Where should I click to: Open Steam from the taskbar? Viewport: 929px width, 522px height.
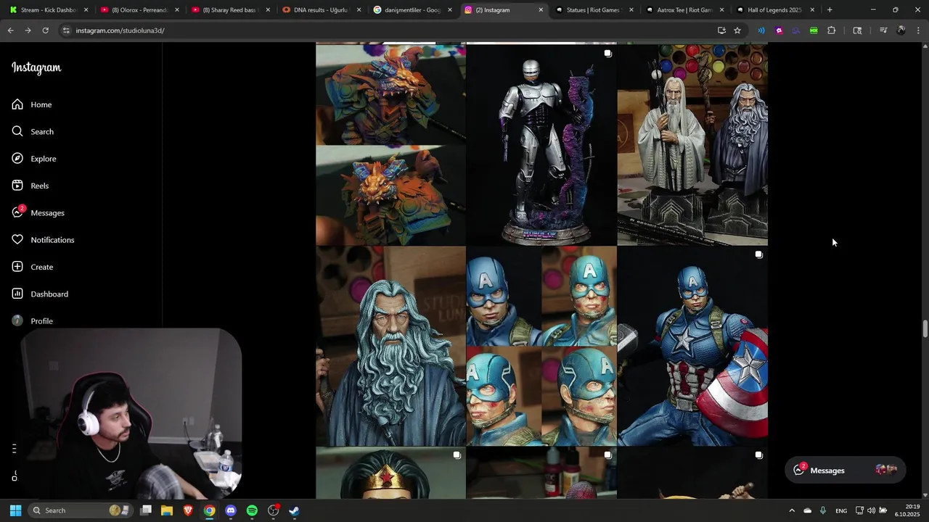pyautogui.click(x=295, y=510)
